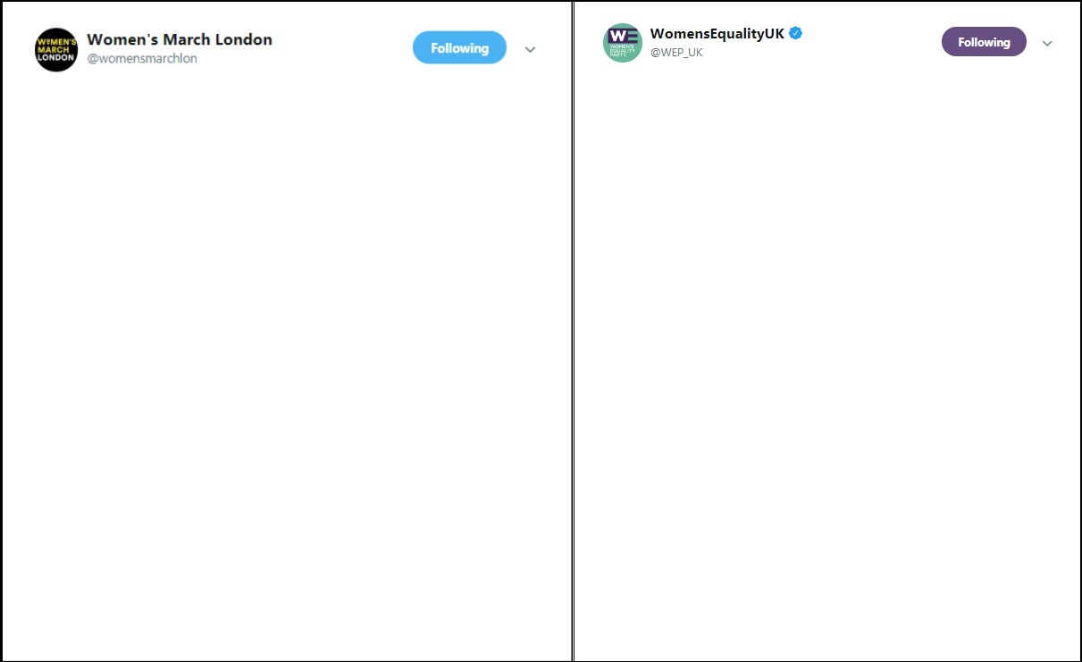Click the @WEP_UK handle
1082x662 pixels.
point(677,53)
